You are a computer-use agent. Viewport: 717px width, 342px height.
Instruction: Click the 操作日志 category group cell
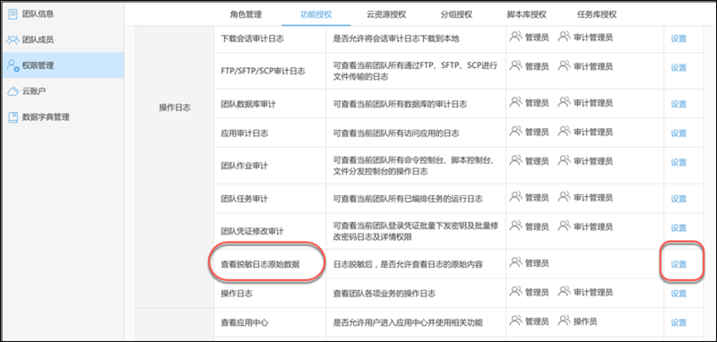pos(175,107)
